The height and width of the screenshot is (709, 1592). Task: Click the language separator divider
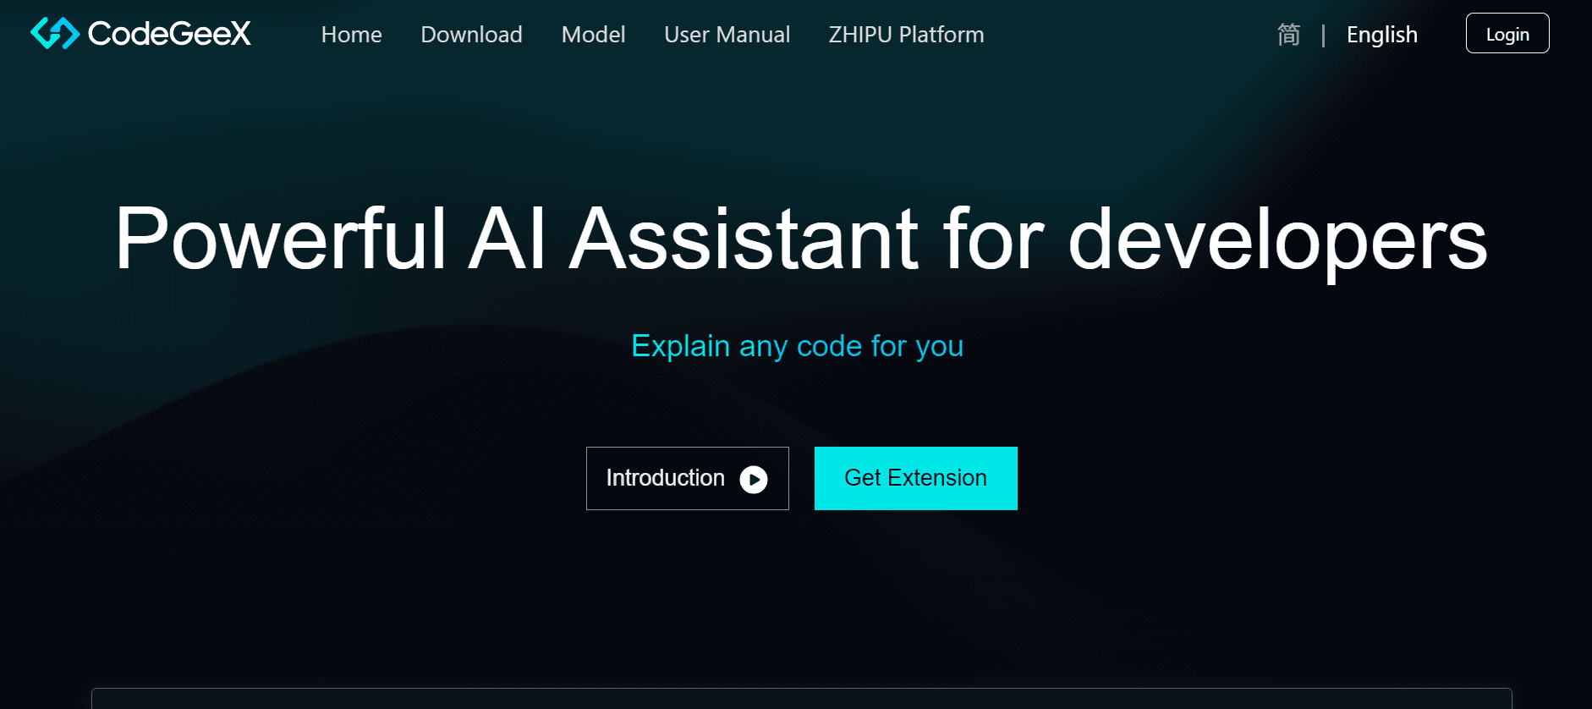click(1322, 35)
